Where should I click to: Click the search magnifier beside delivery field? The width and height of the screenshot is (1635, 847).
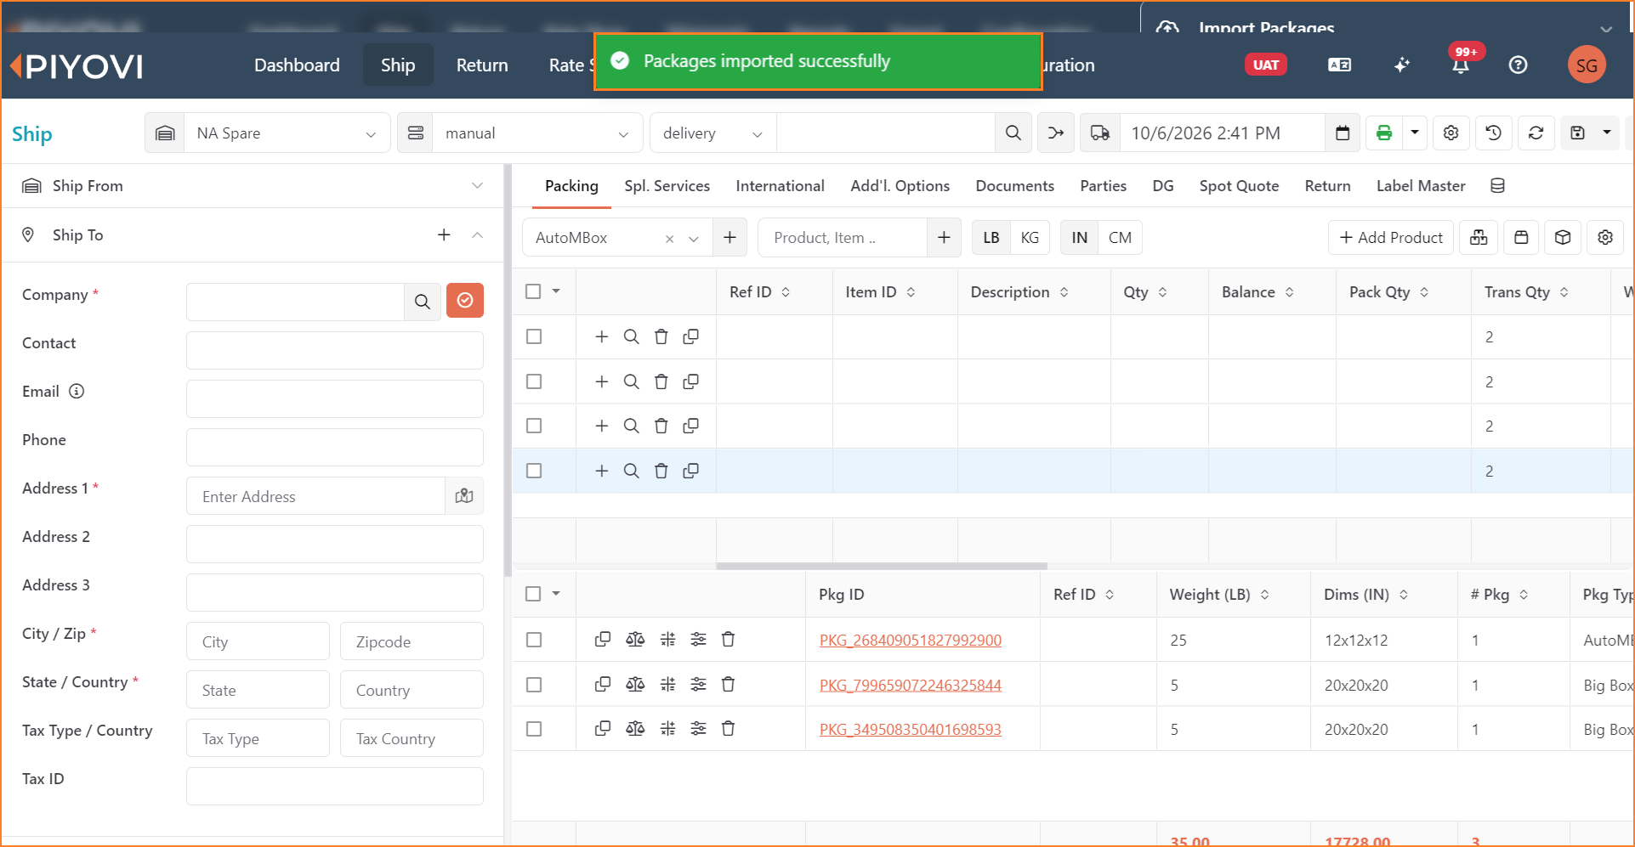(1013, 133)
